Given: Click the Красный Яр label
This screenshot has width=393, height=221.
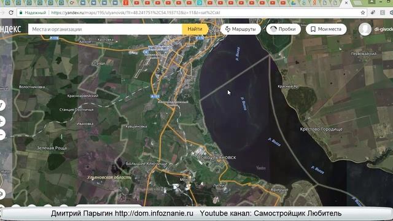Looking at the screenshot, I should point(288,86).
